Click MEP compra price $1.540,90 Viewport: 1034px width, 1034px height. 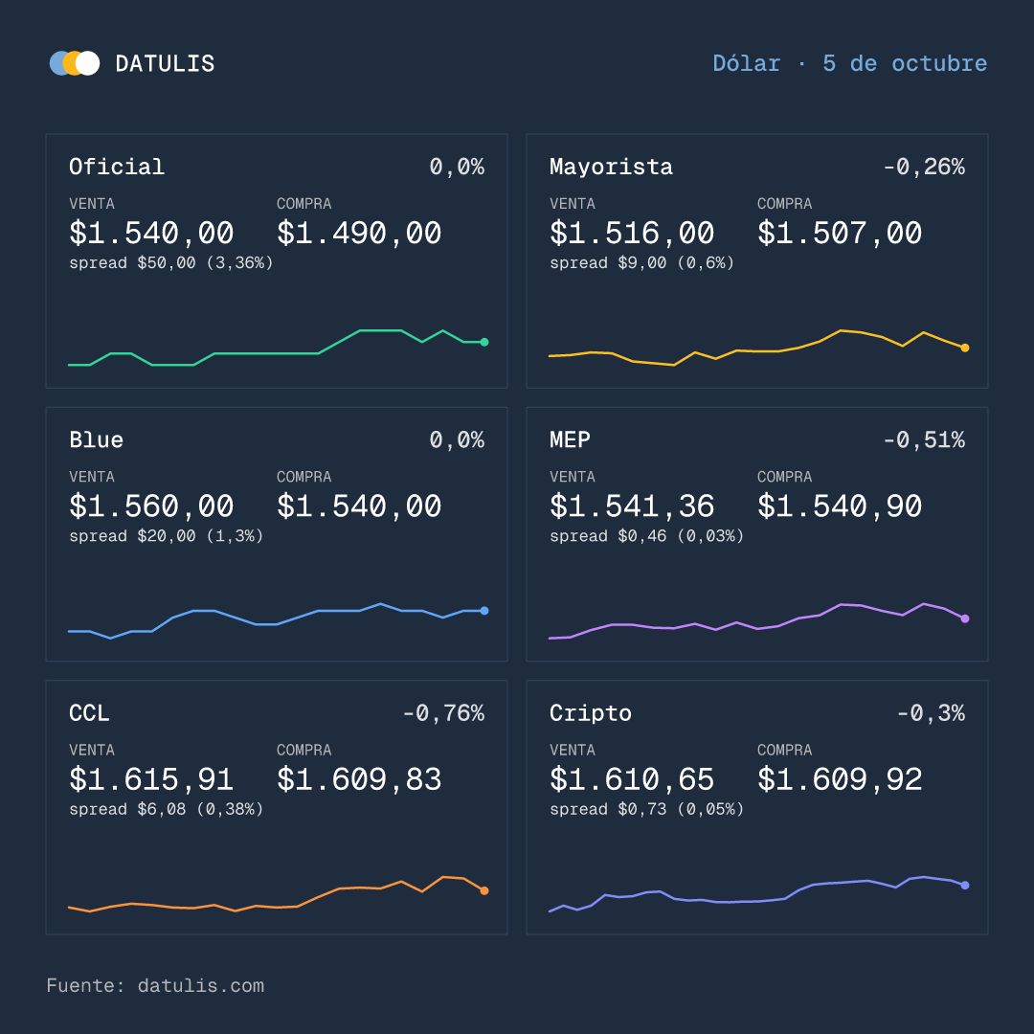(x=840, y=506)
